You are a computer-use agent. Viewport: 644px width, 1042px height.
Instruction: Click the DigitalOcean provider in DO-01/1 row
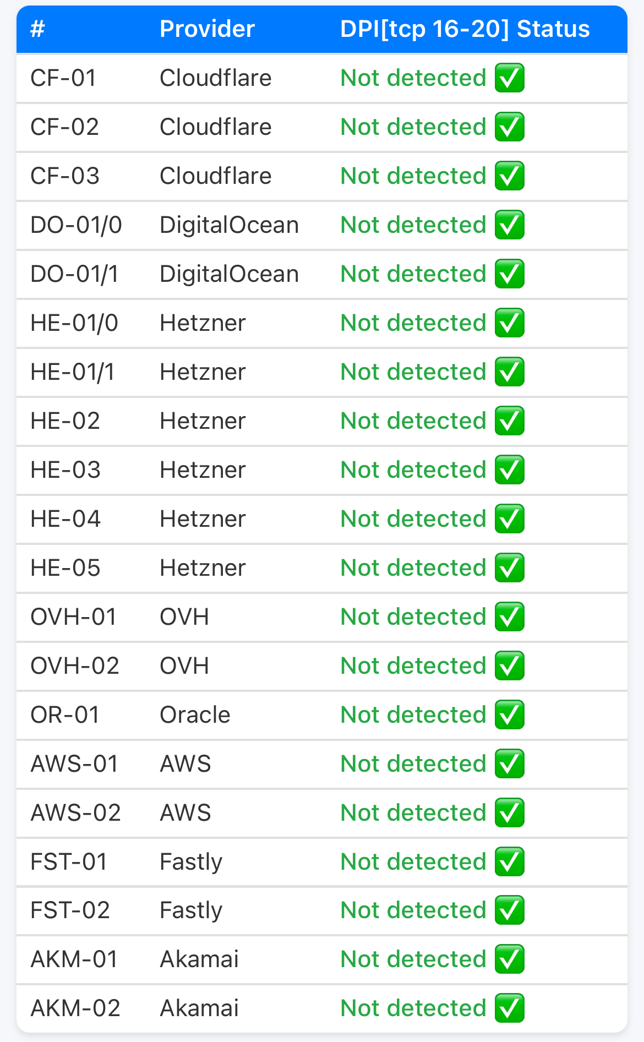(229, 274)
